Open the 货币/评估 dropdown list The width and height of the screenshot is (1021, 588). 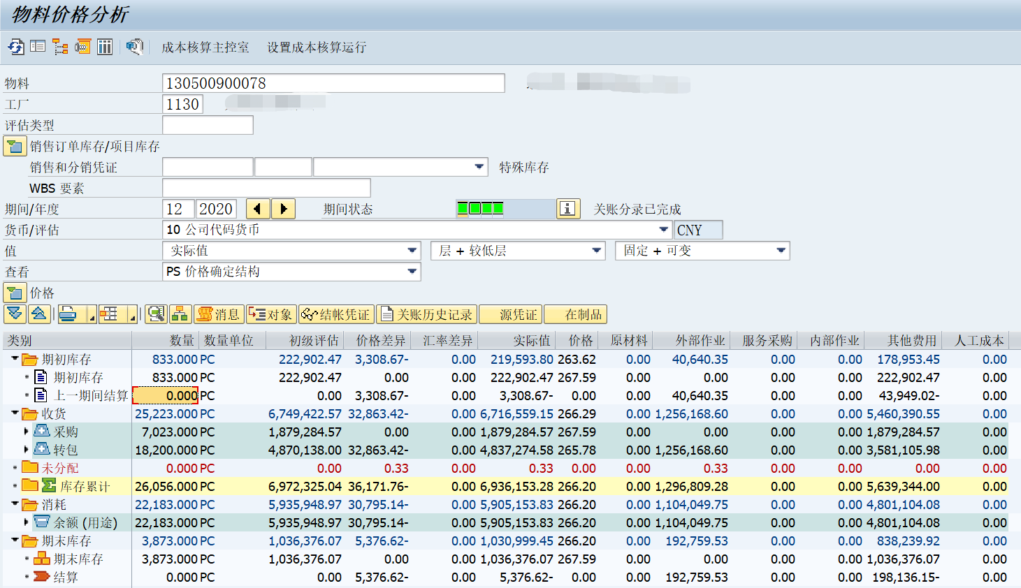pyautogui.click(x=662, y=229)
